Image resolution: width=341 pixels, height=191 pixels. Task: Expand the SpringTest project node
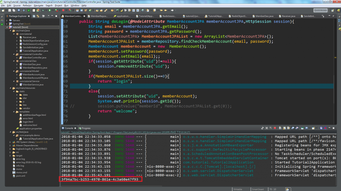point(7,24)
